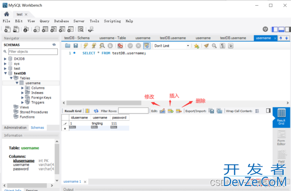Image resolution: width=291 pixels, height=191 pixels.
Task: Switch to testDB - Schema tab
Action: [77, 38]
